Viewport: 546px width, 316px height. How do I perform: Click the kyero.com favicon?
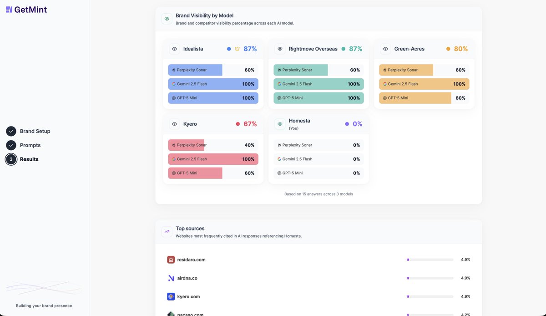(x=171, y=296)
